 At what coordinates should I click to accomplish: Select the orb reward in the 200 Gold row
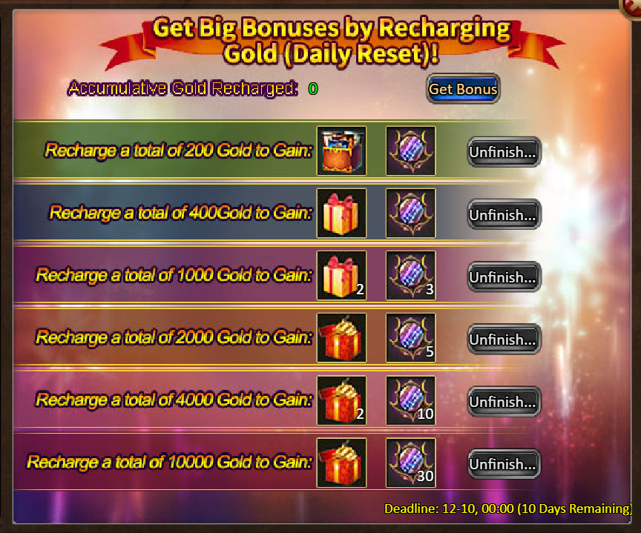[411, 150]
